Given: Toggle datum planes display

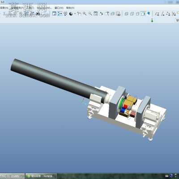Looking at the screenshot, I should point(157,14).
